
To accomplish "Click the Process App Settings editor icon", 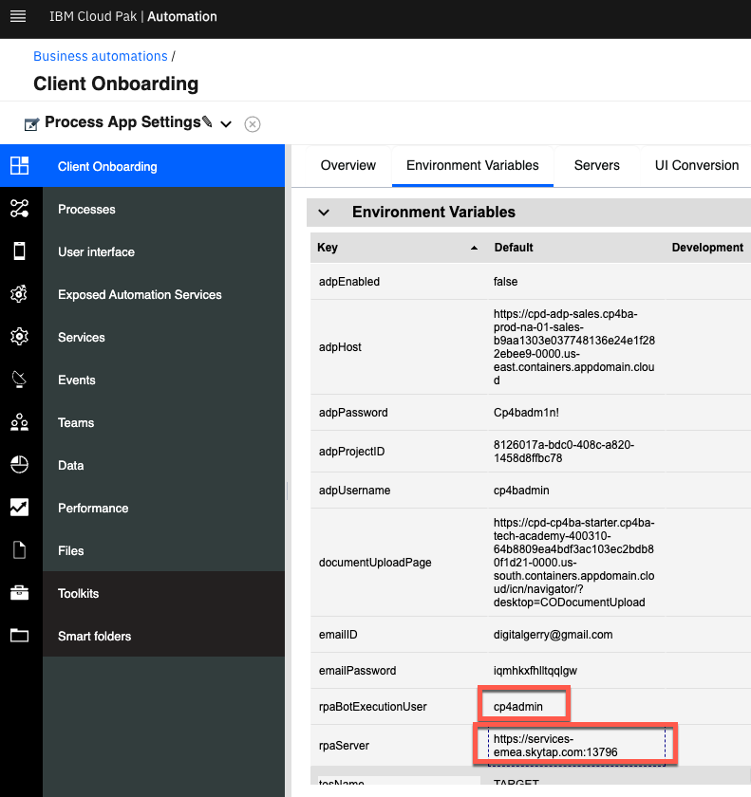I will [x=31, y=124].
